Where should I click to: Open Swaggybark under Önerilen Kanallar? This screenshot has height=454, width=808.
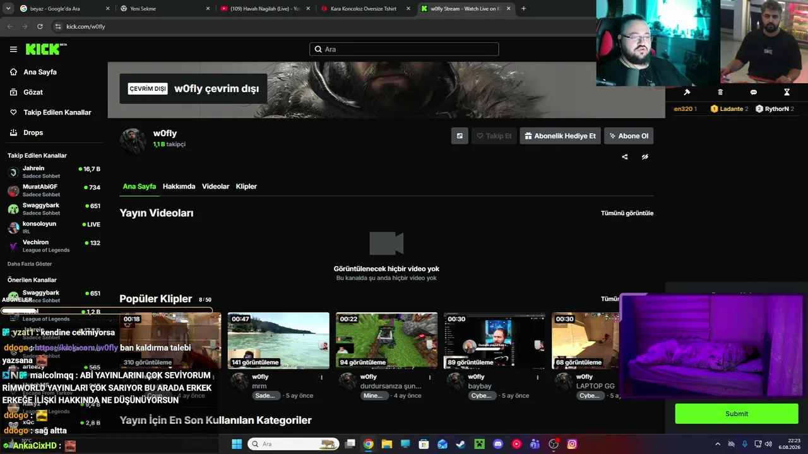click(x=54, y=296)
